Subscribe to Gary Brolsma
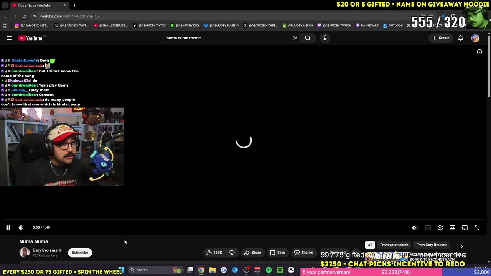 tap(80, 253)
